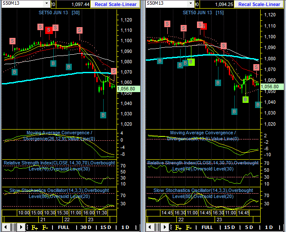Image resolution: width=286 pixels, height=232 pixels.
Task: Click left scroll arrow in left chart
Action: [x=6, y=227]
